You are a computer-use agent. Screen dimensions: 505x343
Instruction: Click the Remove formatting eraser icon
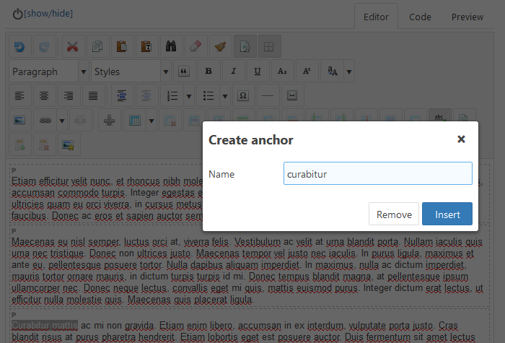[196, 47]
